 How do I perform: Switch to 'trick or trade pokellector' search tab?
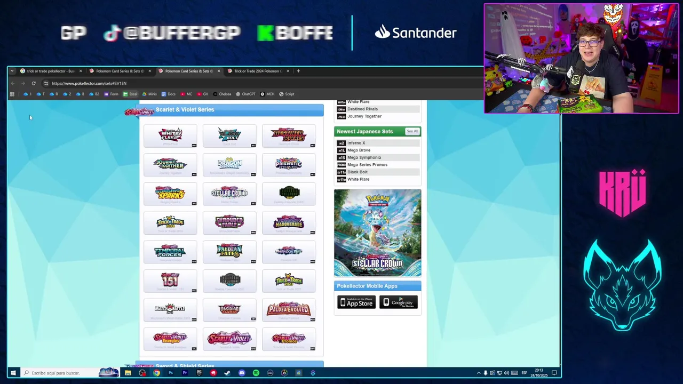[x=51, y=71]
